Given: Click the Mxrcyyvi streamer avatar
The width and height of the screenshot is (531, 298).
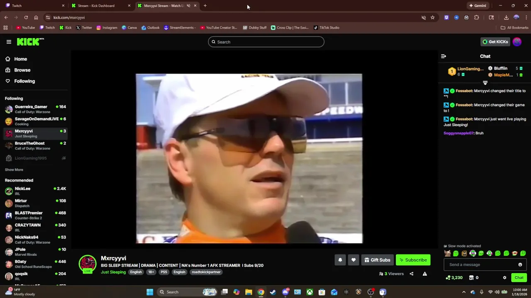Looking at the screenshot, I should [88, 264].
